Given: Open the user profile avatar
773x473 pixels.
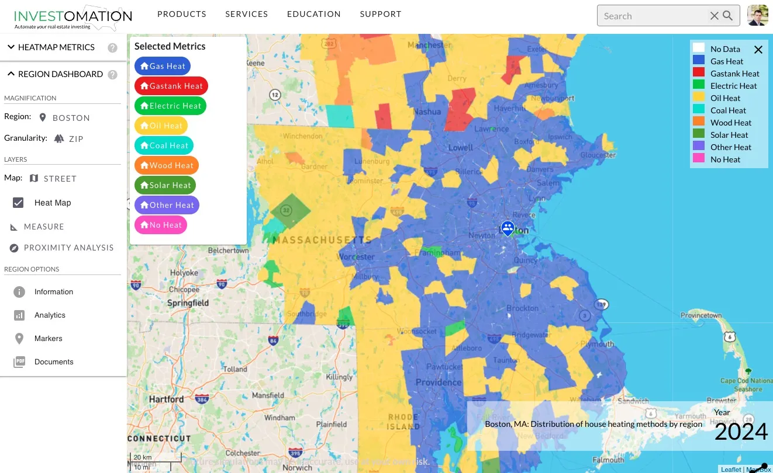Looking at the screenshot, I should pyautogui.click(x=758, y=16).
